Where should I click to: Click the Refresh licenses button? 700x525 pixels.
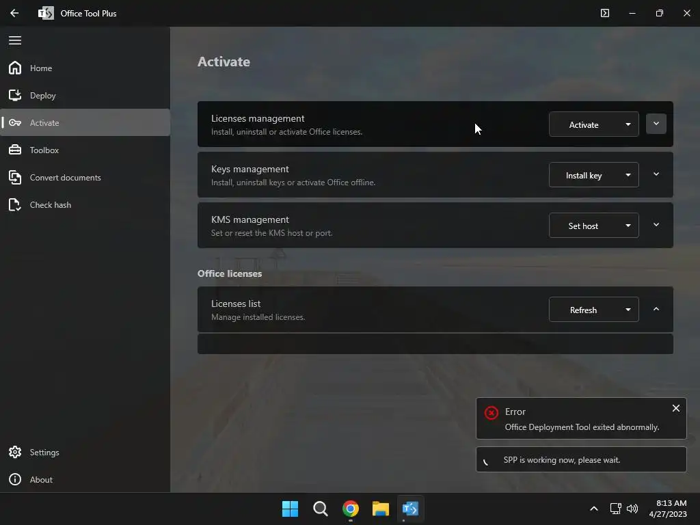584,310
